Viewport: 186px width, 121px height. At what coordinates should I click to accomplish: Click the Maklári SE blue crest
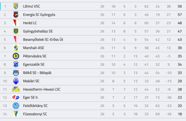coord(16,81)
